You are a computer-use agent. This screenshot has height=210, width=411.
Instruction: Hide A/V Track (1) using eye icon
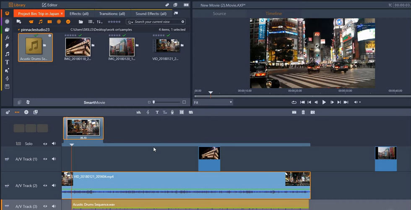tap(45, 159)
